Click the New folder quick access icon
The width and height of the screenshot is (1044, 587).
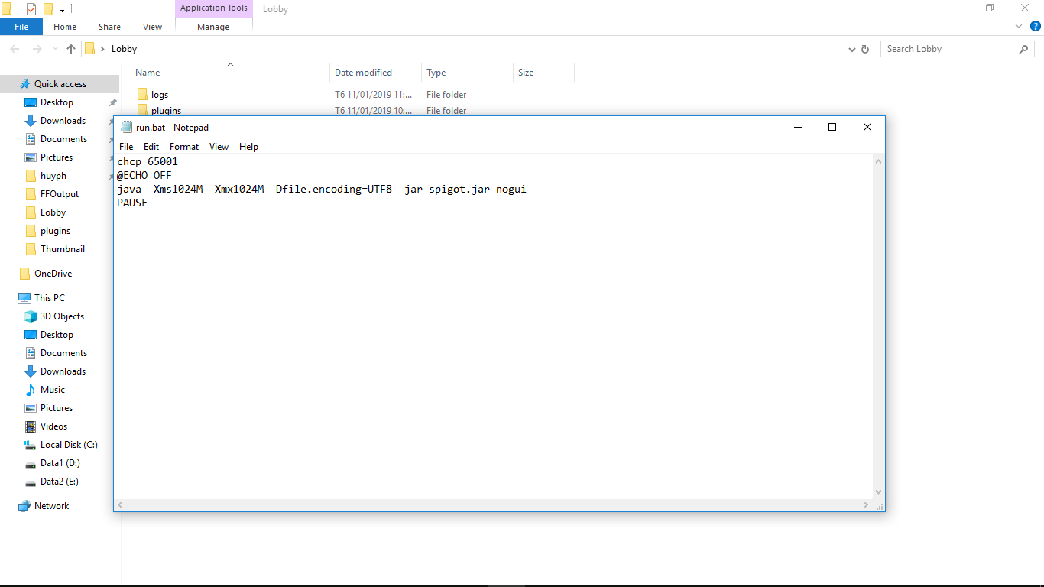click(48, 9)
